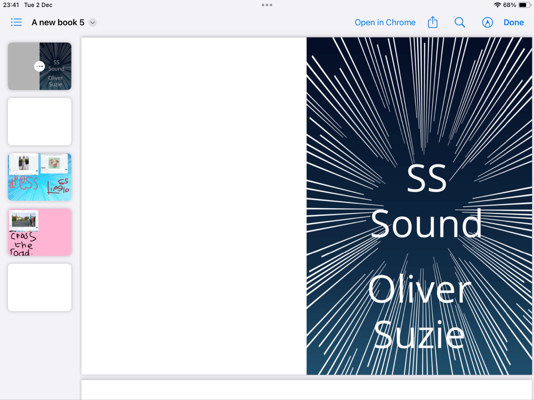Open the Share sheet icon
534x400 pixels.
point(433,22)
